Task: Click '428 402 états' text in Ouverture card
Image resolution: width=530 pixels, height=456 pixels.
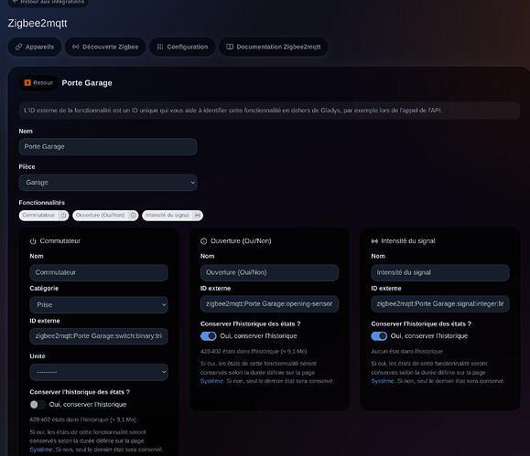Action: click(x=254, y=351)
